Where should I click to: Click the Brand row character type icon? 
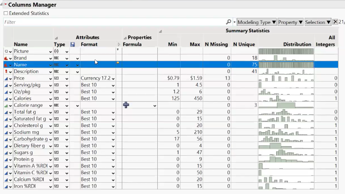(x=56, y=58)
